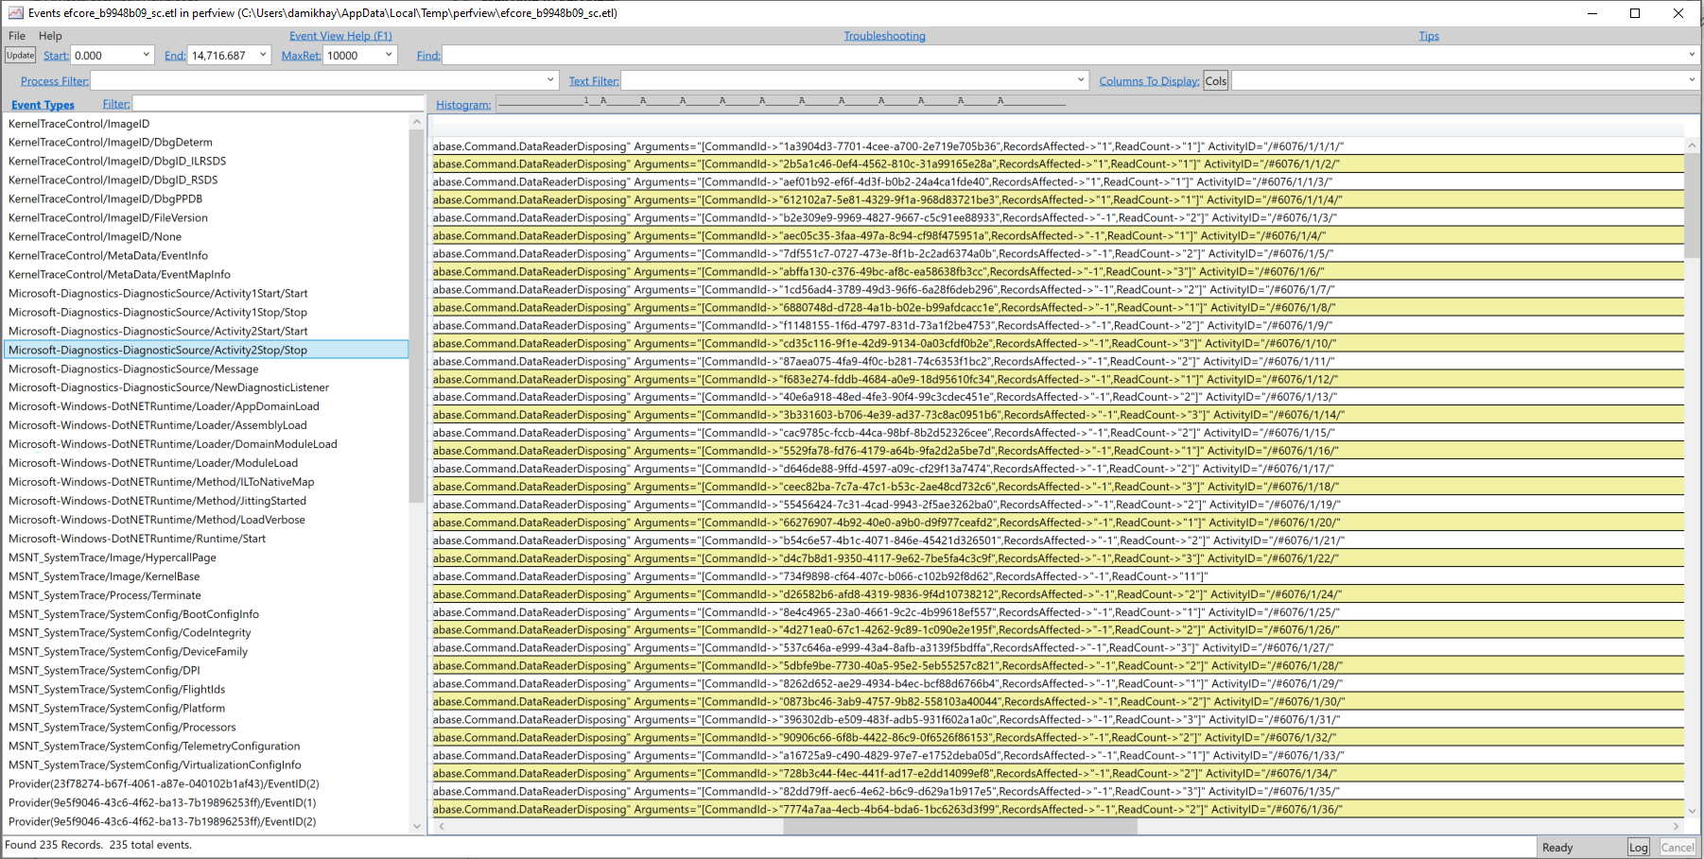Image resolution: width=1704 pixels, height=859 pixels.
Task: Open the Process Filter dropdown
Action: point(549,80)
